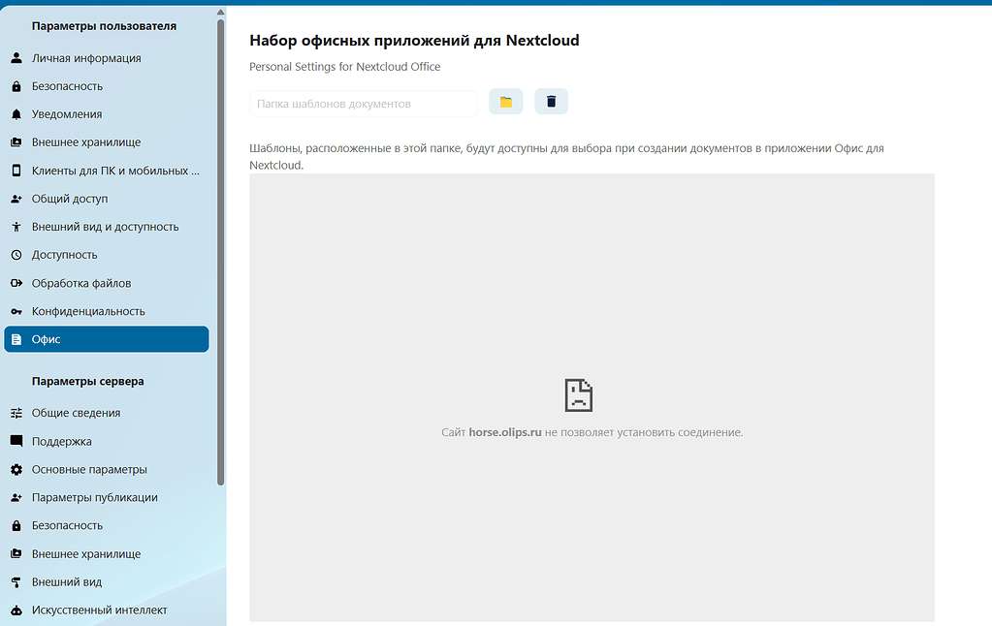Select Общий доступ in user settings
This screenshot has width=992, height=626.
[x=107, y=199]
